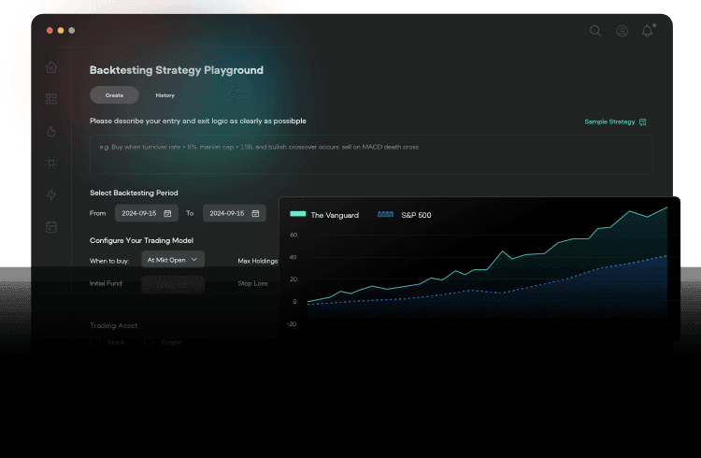Image resolution: width=701 pixels, height=458 pixels.
Task: Click the dashboard grid icon in sidebar
Action: (x=51, y=99)
